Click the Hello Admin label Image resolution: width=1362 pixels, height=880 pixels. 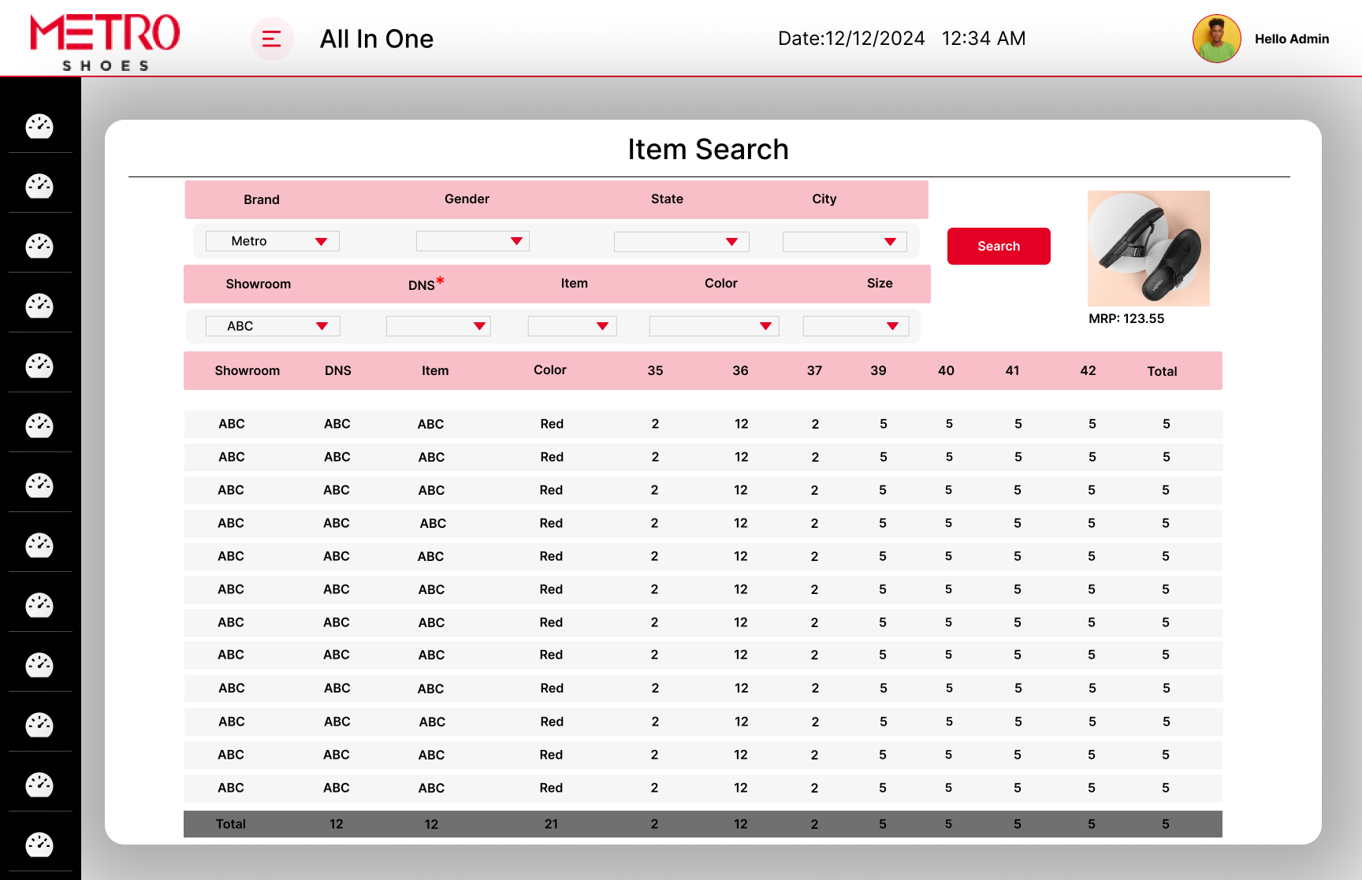(1291, 39)
